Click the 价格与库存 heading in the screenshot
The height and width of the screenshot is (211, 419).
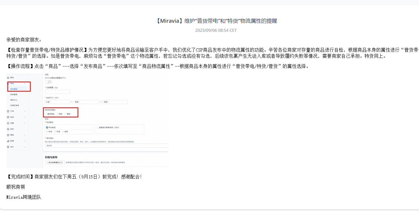pyautogui.click(x=51, y=157)
